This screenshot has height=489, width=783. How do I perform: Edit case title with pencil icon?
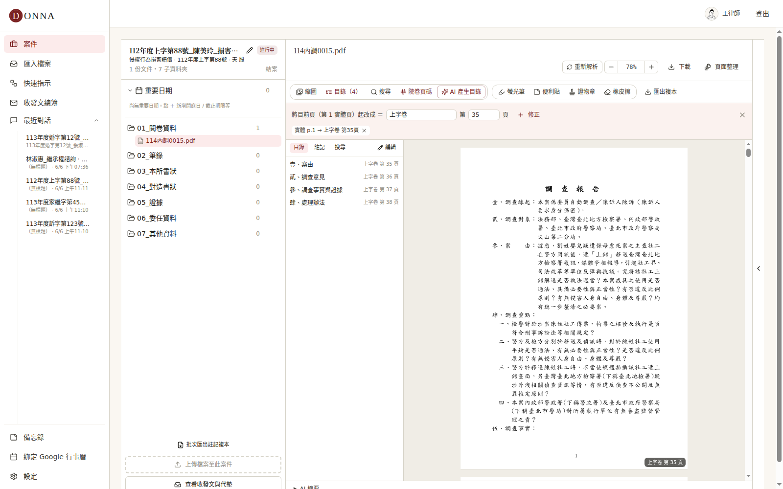(x=250, y=50)
